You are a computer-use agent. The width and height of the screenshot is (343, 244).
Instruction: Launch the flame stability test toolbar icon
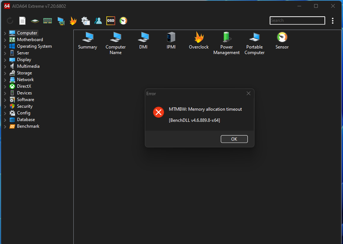tap(73, 21)
